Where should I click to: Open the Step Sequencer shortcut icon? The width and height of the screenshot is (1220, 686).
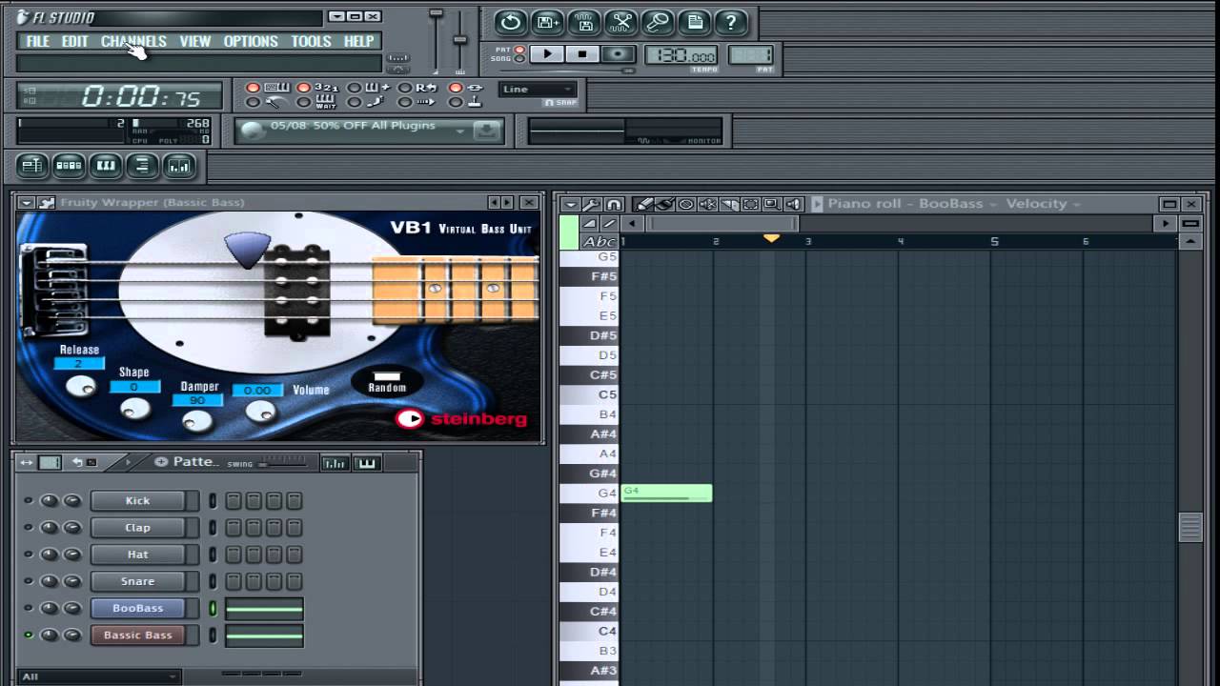click(69, 166)
